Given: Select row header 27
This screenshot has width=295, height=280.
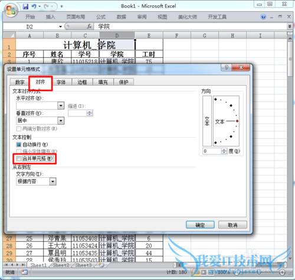Looking at the screenshot, I should click(x=9, y=239).
